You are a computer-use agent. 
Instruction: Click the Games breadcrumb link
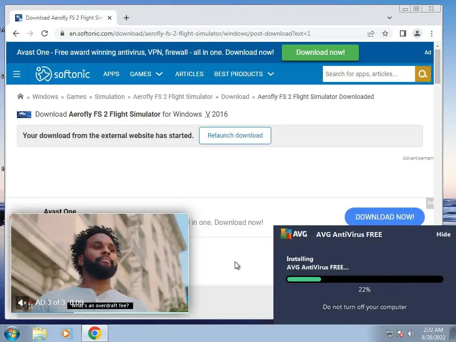77,97
